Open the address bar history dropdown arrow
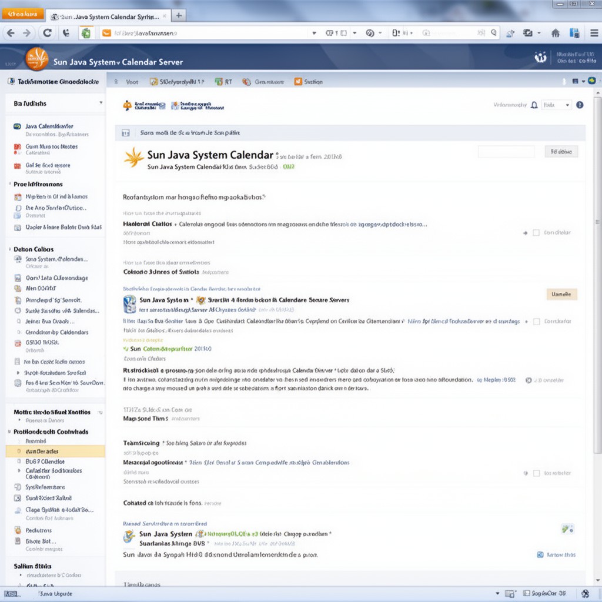This screenshot has height=602, width=602. 314,33
